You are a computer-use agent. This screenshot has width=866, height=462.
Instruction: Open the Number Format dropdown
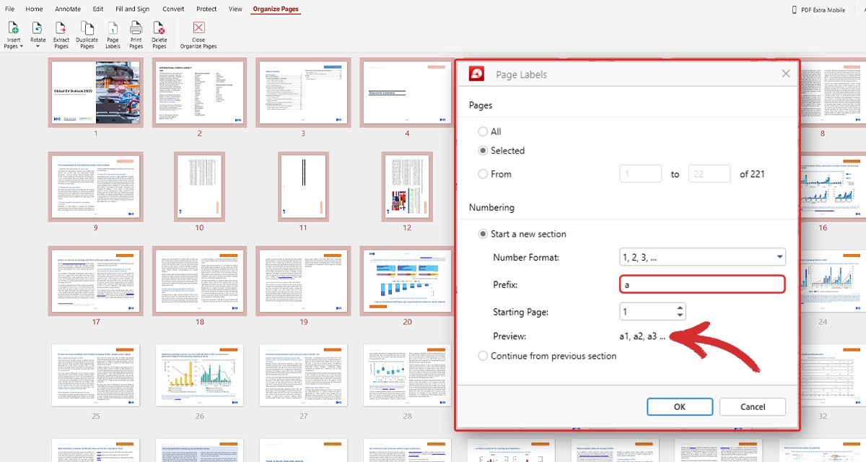click(702, 257)
